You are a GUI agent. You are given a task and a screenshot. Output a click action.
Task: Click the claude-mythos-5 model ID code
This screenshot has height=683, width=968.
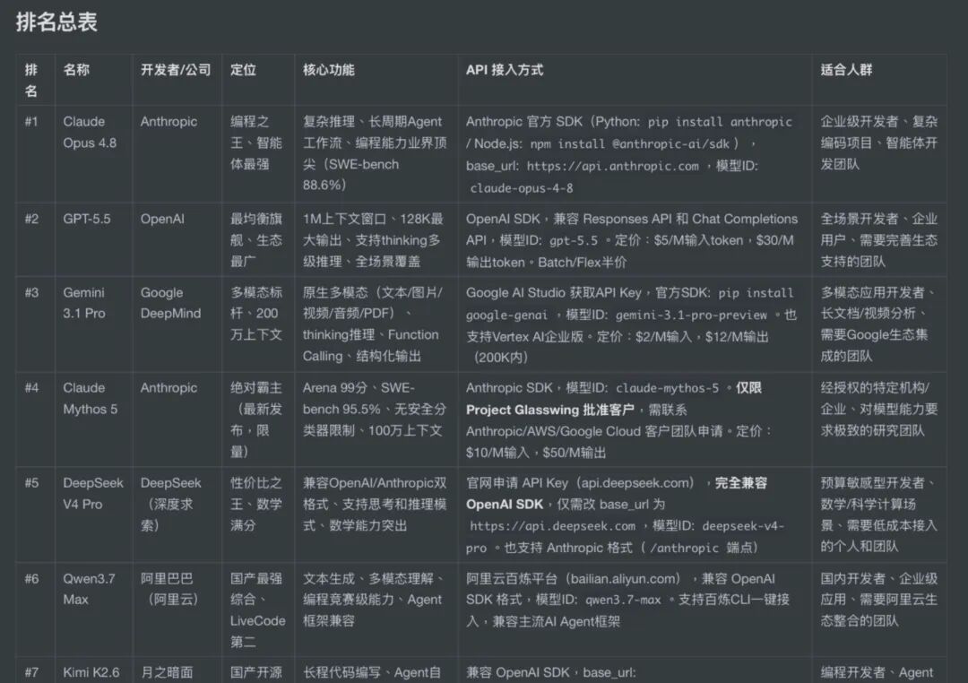click(668, 388)
